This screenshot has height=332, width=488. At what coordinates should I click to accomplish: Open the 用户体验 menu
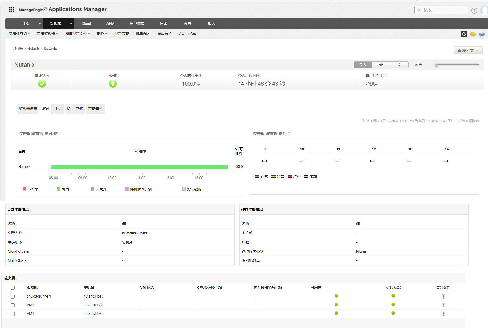tap(137, 24)
